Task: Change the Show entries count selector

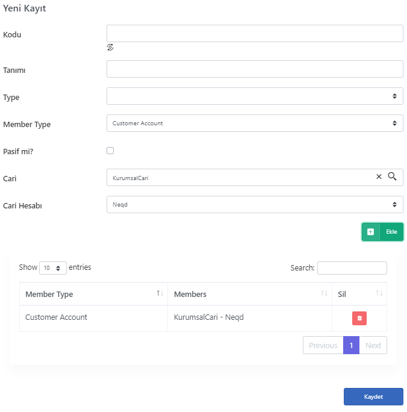Action: (53, 268)
